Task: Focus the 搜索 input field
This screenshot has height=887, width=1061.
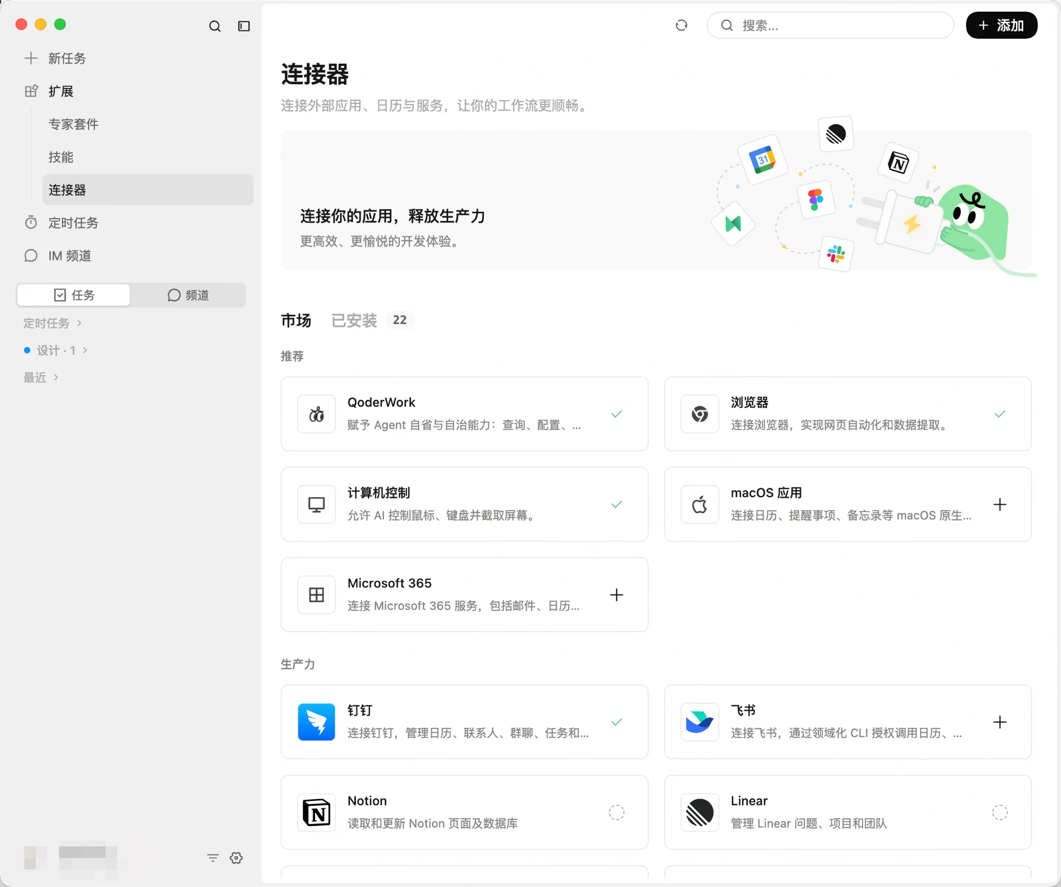Action: pos(830,25)
